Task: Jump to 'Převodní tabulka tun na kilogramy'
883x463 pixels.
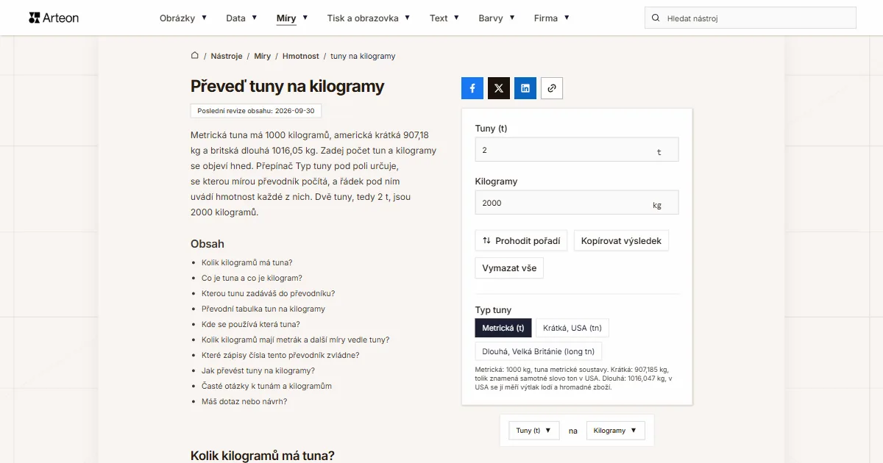Action: [263, 309]
